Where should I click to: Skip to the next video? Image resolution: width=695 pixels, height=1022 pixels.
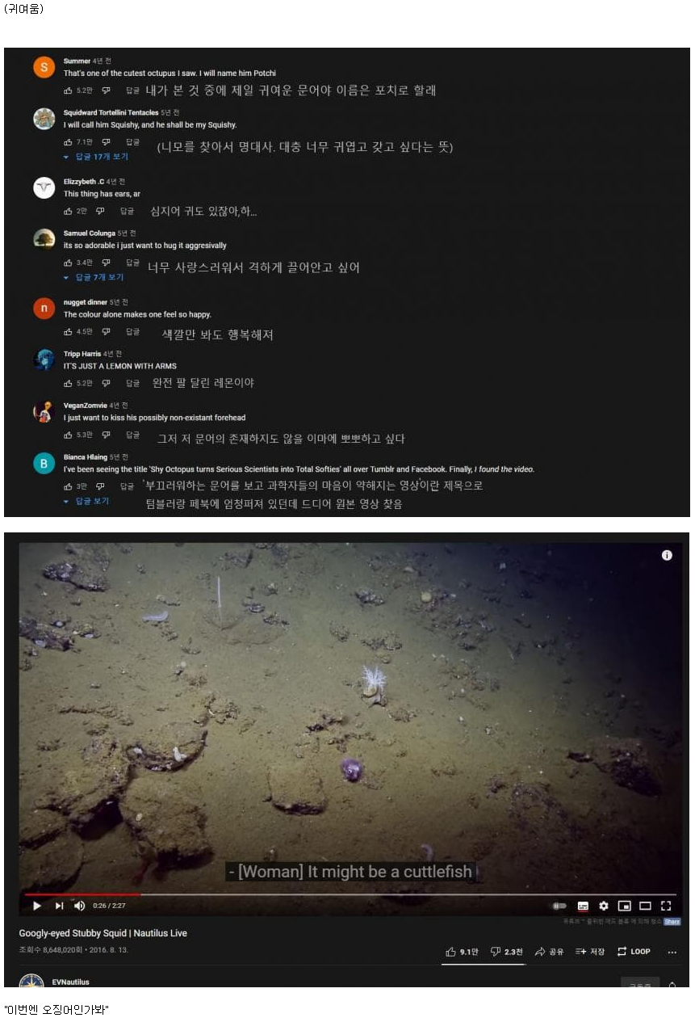pyautogui.click(x=59, y=906)
